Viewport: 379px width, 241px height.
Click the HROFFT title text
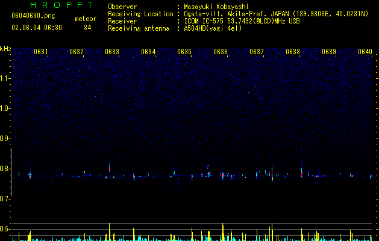click(x=61, y=5)
